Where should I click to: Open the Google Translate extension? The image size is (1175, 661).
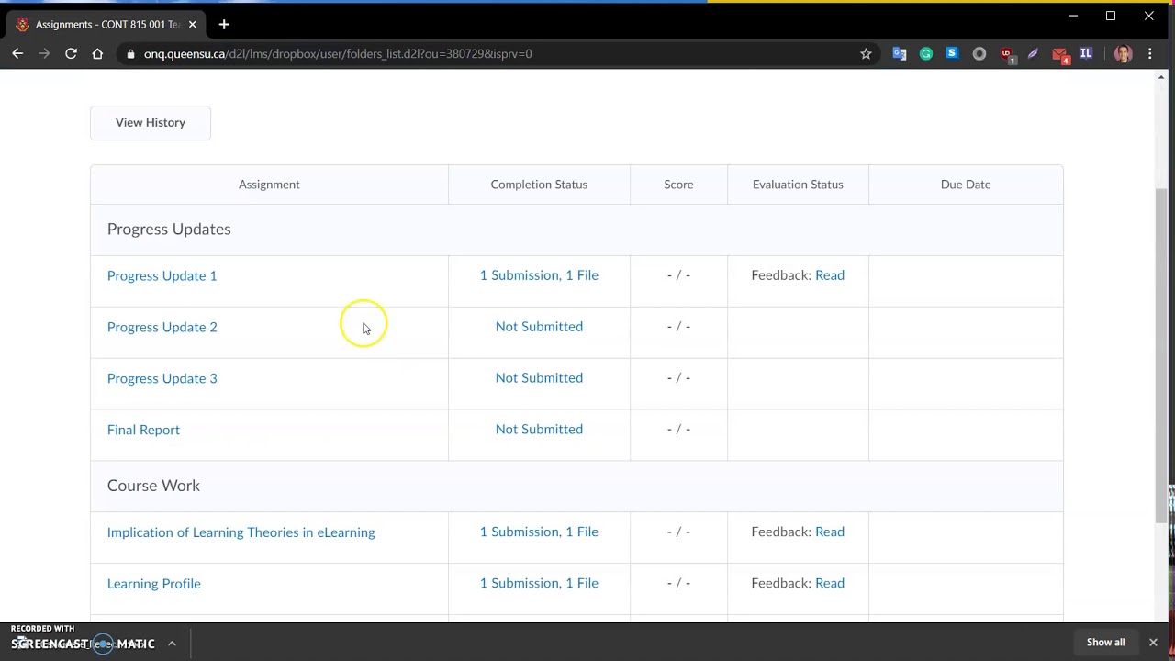(900, 54)
